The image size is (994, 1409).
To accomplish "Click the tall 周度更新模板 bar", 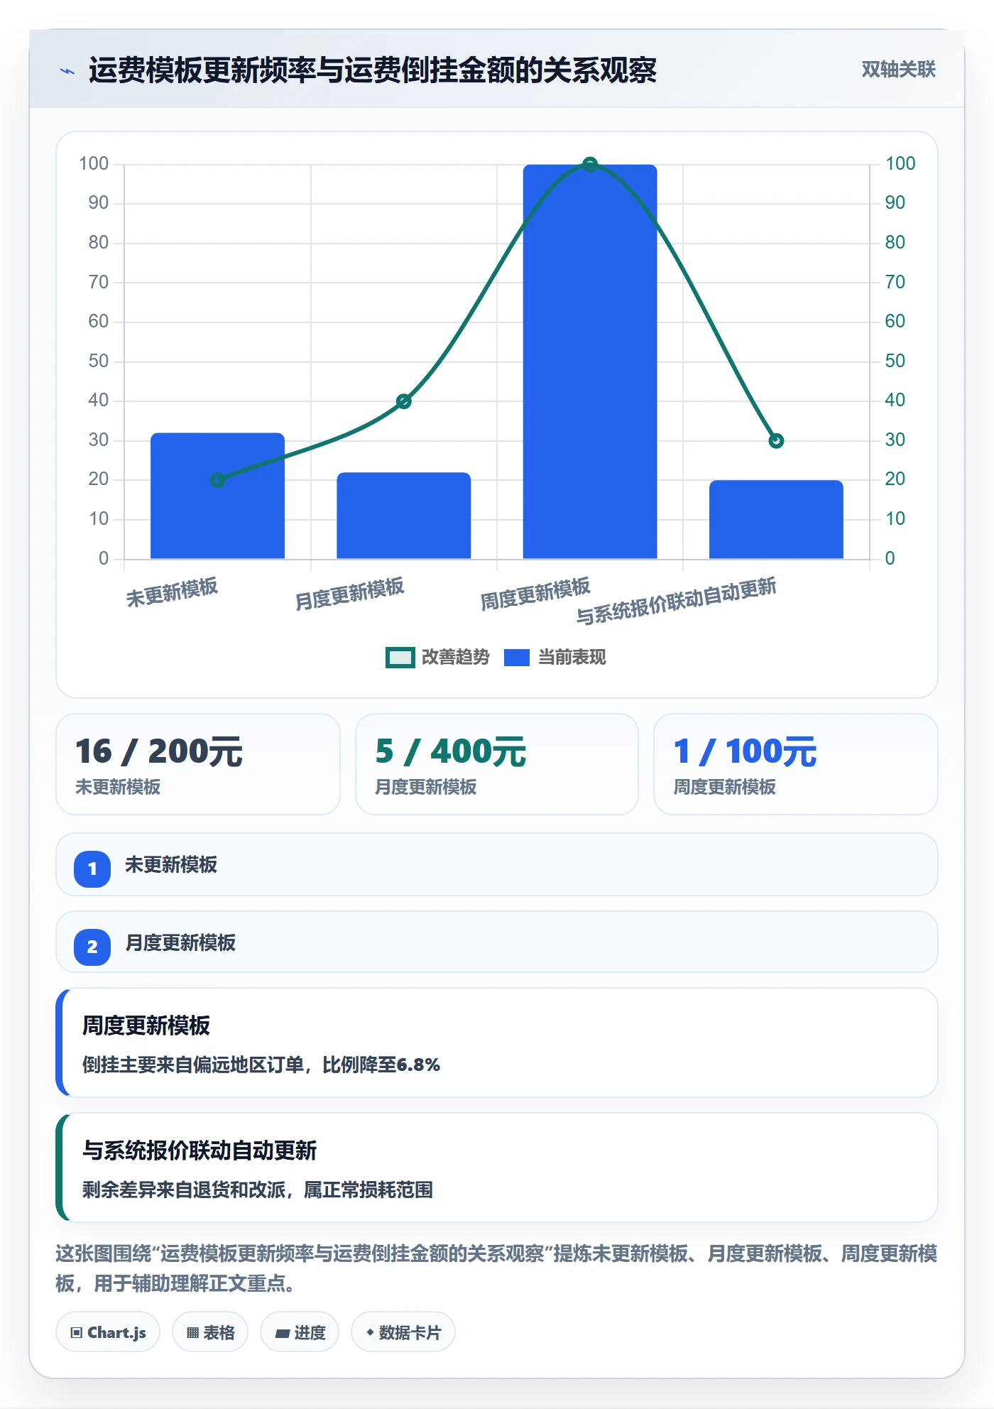I will click(x=590, y=361).
